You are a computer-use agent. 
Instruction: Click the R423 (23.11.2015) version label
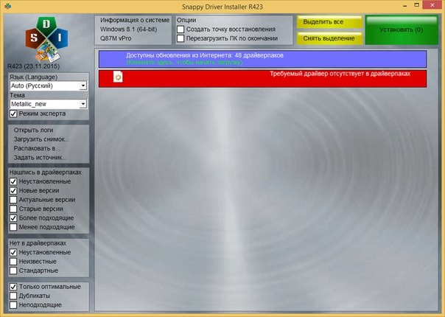coord(33,66)
